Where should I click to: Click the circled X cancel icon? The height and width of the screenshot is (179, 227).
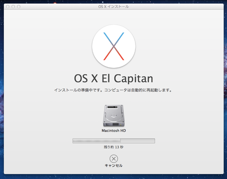pos(113,159)
